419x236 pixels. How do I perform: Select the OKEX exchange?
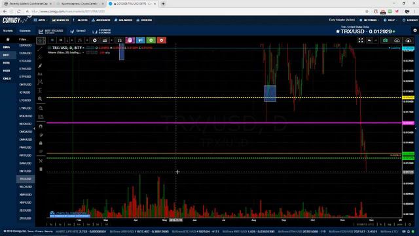(7, 79)
